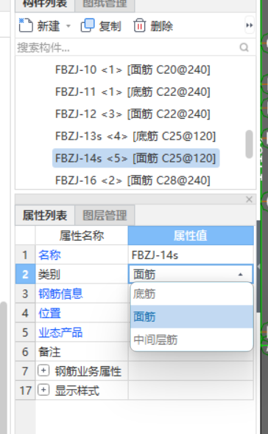Select FBZJ-13s 底筋 C25@120 component
Image resolution: width=268 pixels, height=434 pixels.
(x=135, y=136)
